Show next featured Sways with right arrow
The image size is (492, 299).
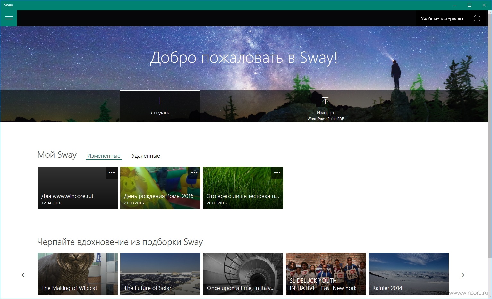tap(462, 275)
